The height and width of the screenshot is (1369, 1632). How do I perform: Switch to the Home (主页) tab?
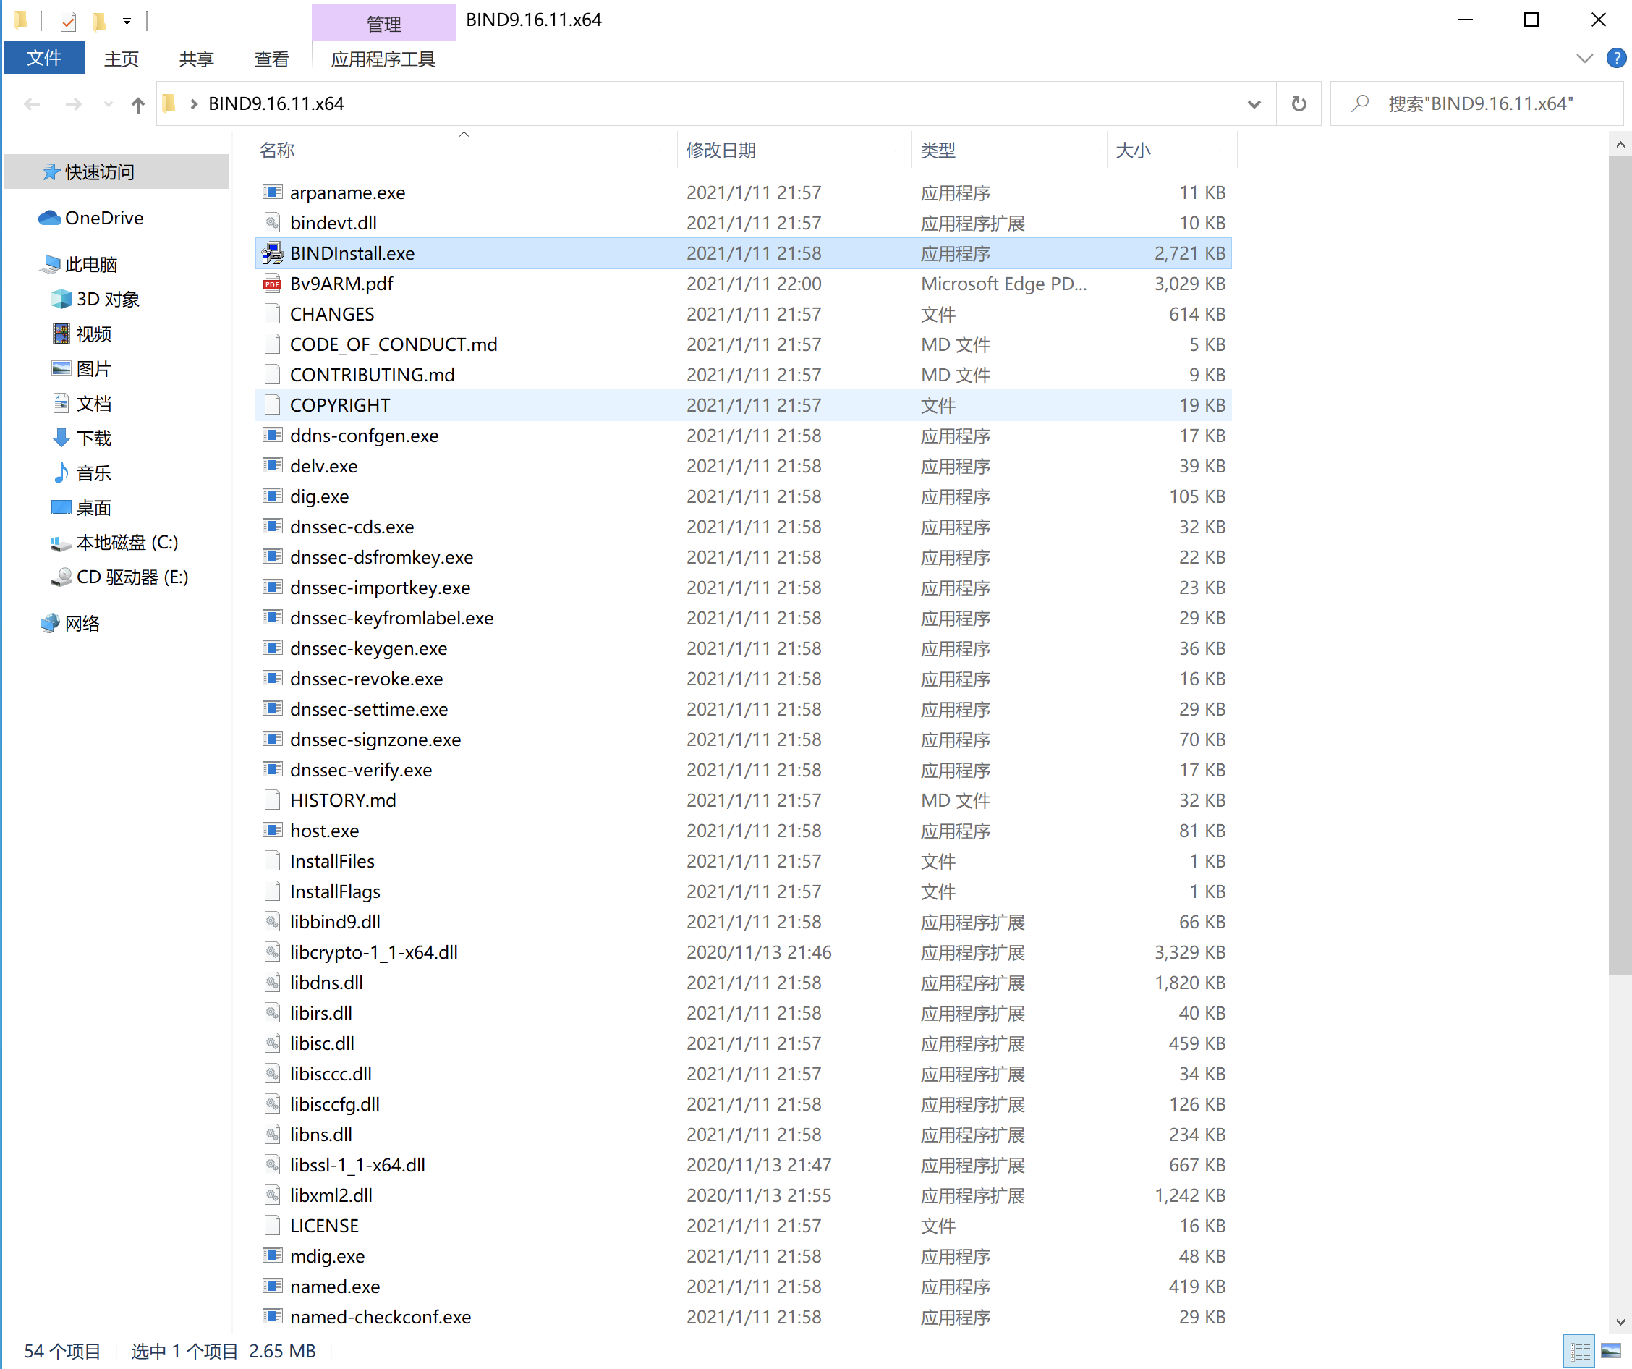122,59
